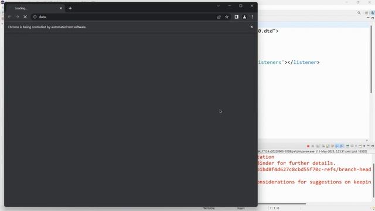
Task: Open Chrome side panel
Action: [x=236, y=17]
